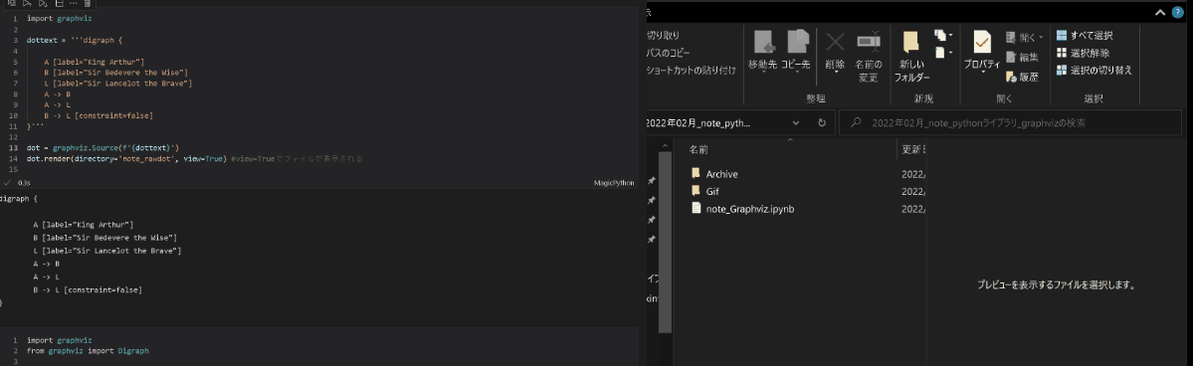1193x366 pixels.
Task: Click the 削除 (Delete) X icon in Explorer ribbon
Action: click(x=836, y=43)
